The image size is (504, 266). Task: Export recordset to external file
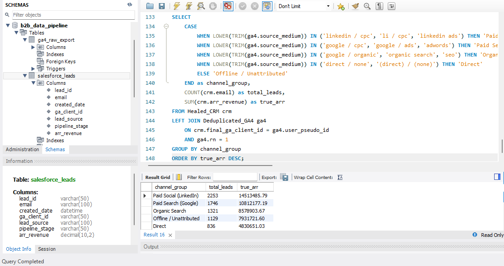tap(284, 177)
